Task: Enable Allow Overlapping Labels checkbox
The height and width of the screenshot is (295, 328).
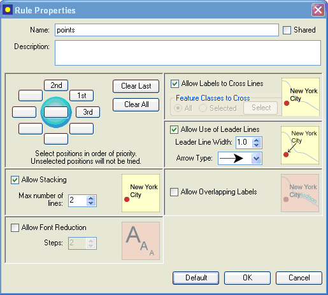Action: pyautogui.click(x=174, y=192)
